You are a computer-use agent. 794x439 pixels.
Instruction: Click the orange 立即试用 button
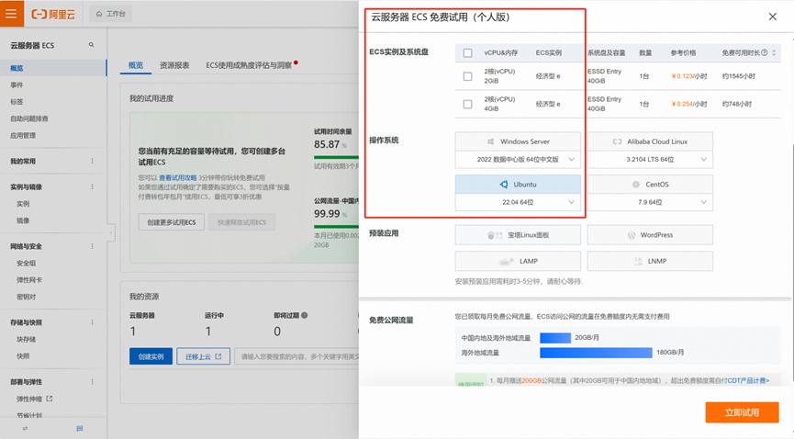tap(742, 412)
